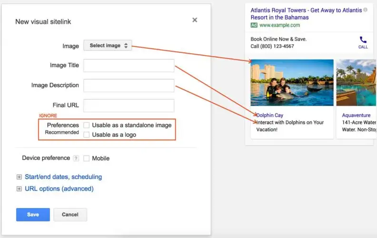
Task: Open the URL options (advanced) link
Action: point(59,188)
